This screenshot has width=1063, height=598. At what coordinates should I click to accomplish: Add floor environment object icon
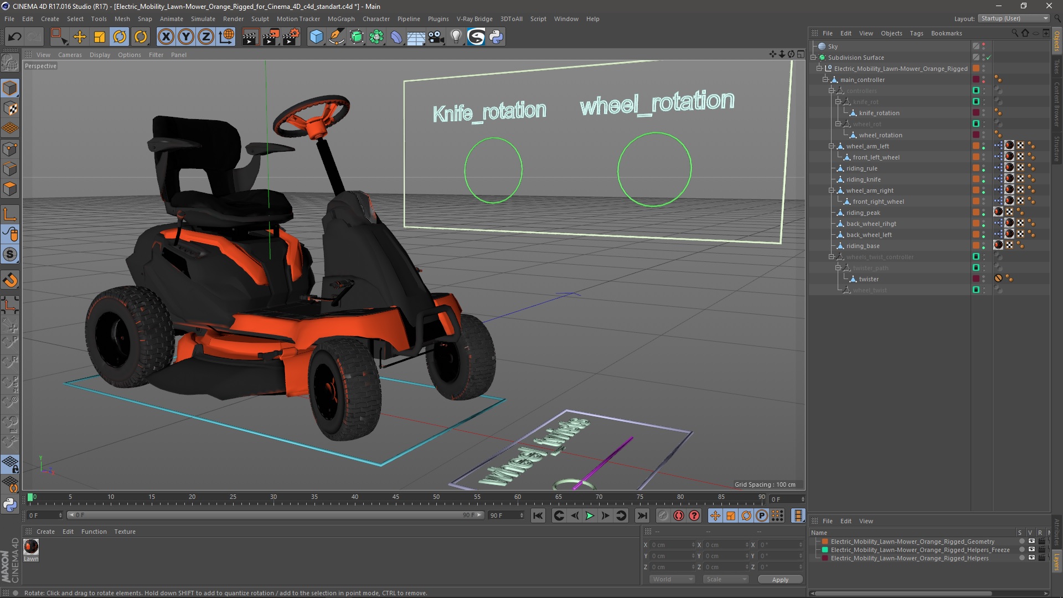(416, 37)
